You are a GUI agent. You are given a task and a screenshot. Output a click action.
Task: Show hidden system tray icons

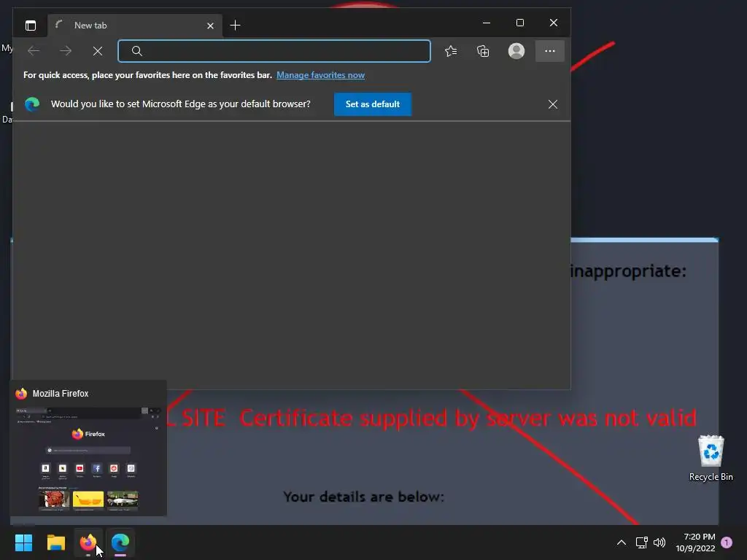click(x=622, y=542)
